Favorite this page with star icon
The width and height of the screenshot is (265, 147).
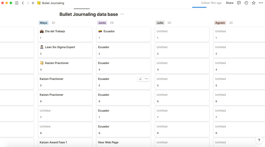click(253, 3)
